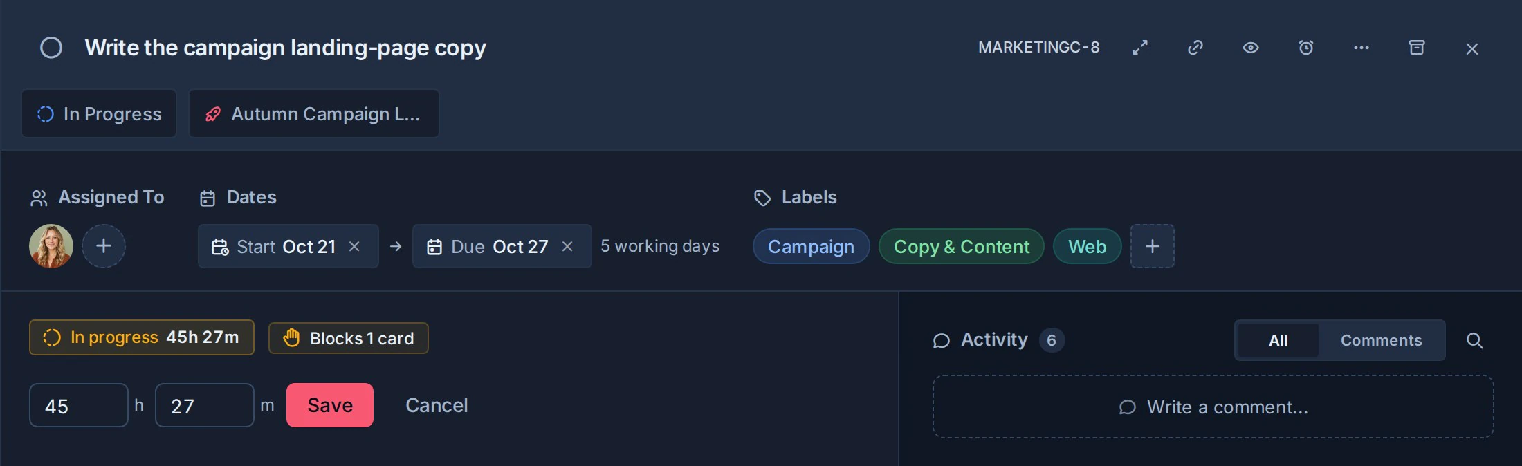The height and width of the screenshot is (466, 1522).
Task: Archive this card
Action: [x=1417, y=48]
